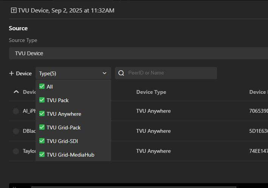
Task: Click the Device Type column header
Action: click(151, 92)
